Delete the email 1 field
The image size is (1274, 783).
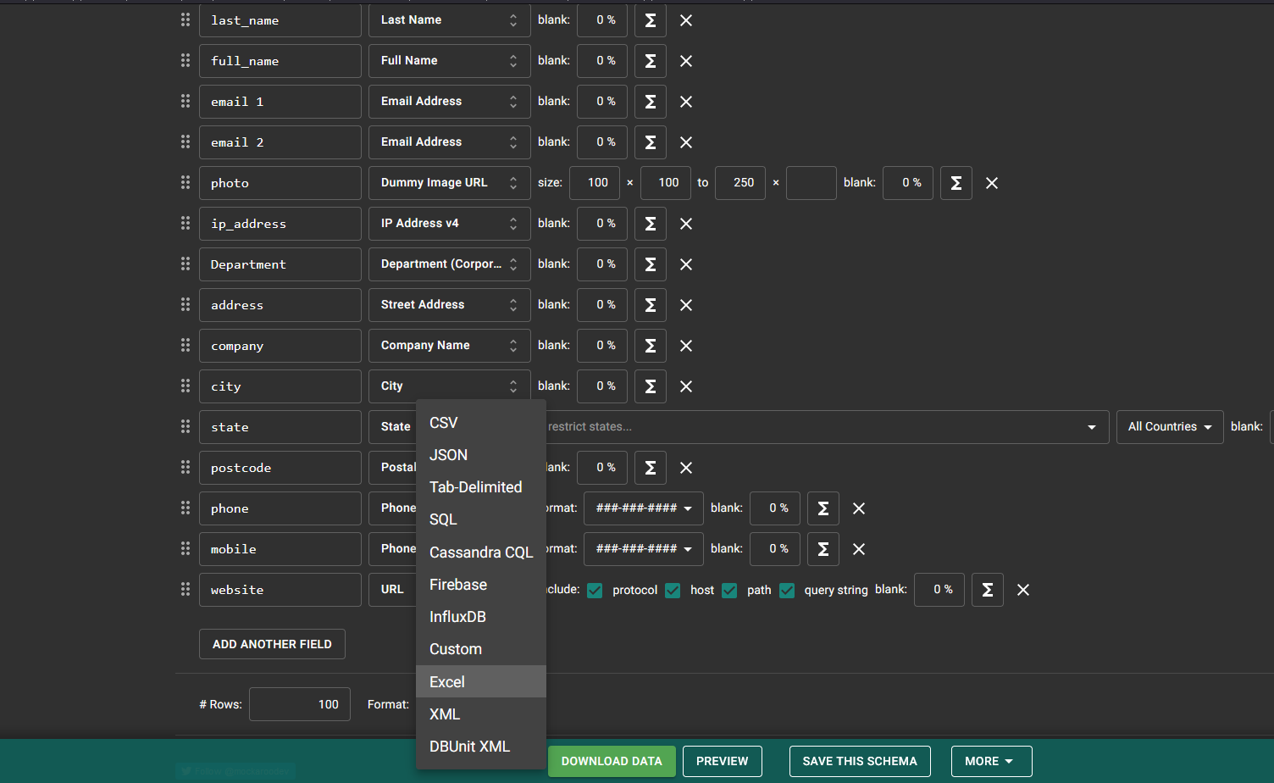pyautogui.click(x=686, y=102)
